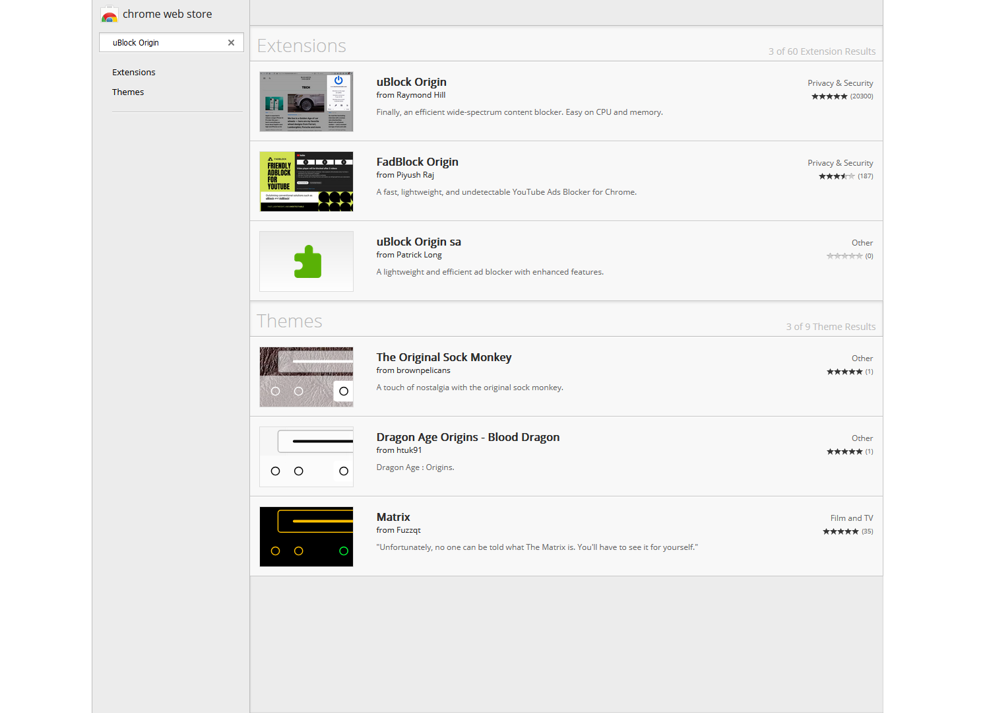
Task: Clear the uBlock Origin search text
Action: click(x=231, y=43)
